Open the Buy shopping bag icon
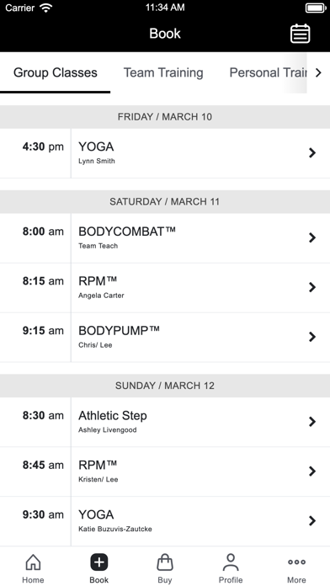This screenshot has width=330, height=586. pyautogui.click(x=165, y=562)
